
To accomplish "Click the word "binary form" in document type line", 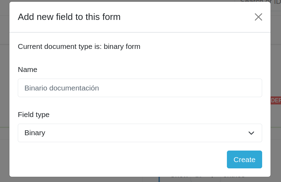I will (122, 46).
